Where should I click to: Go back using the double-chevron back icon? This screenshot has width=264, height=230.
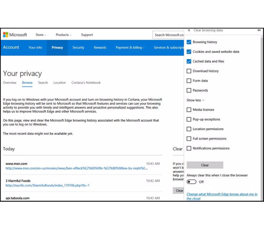[x=189, y=30]
